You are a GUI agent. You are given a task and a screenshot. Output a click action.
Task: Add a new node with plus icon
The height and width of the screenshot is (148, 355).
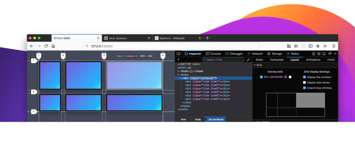[178, 60]
